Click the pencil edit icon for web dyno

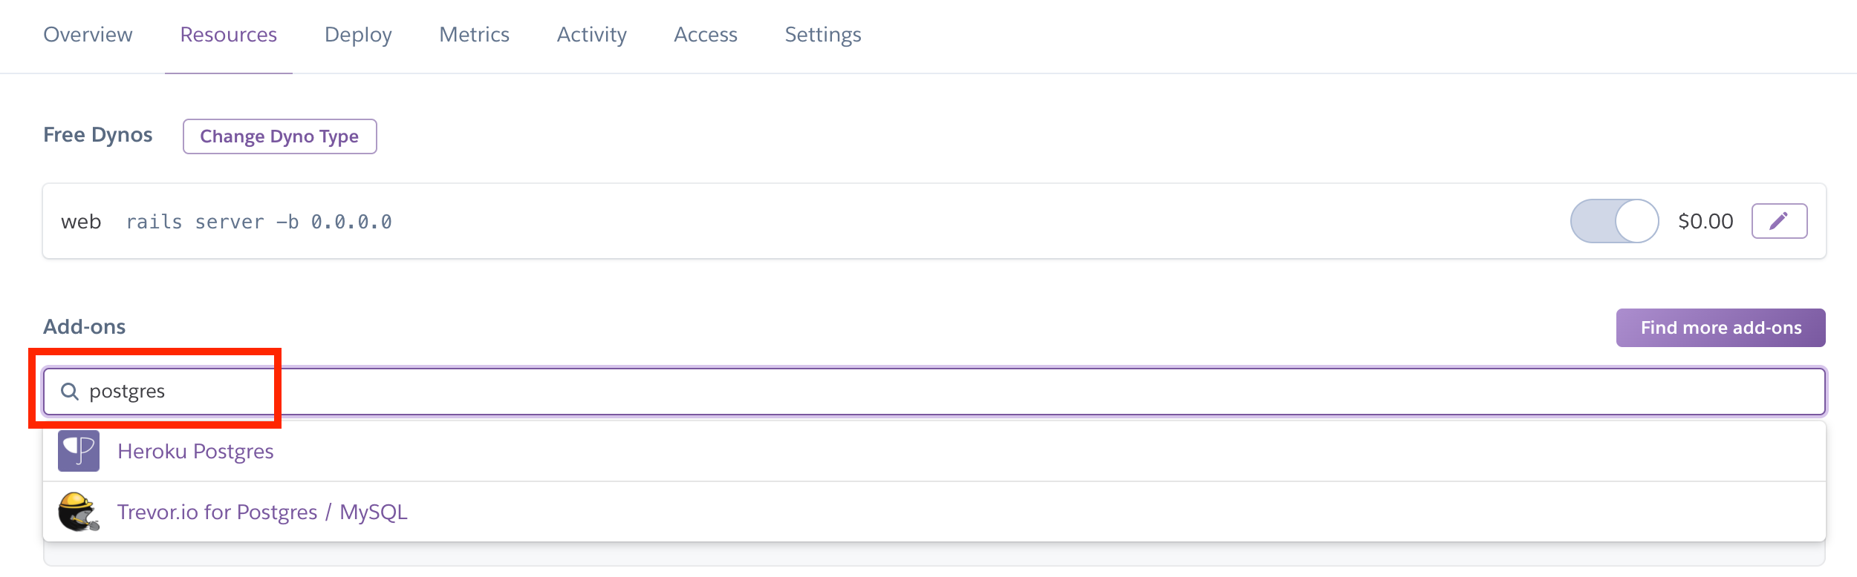1779,221
